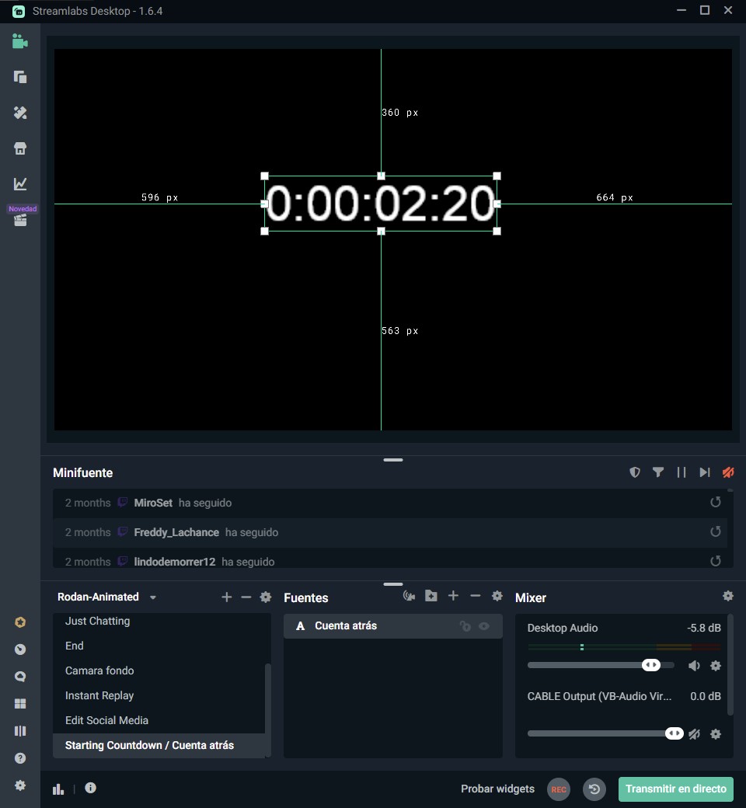The height and width of the screenshot is (808, 746).
Task: Mute the Desktop Audio channel
Action: click(x=694, y=666)
